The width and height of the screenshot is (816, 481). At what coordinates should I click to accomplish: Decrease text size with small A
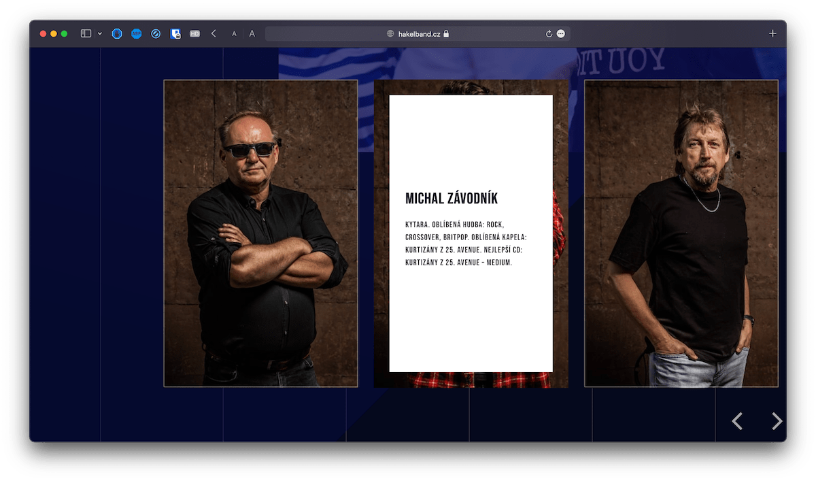(234, 33)
